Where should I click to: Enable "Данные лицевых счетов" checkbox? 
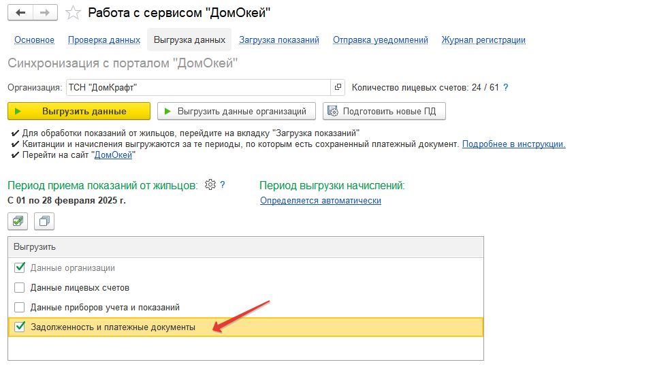click(x=20, y=287)
